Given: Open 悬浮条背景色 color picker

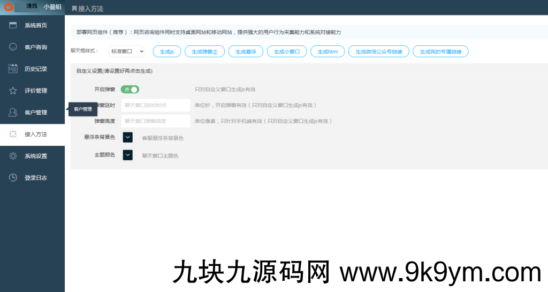Looking at the screenshot, I should point(127,137).
